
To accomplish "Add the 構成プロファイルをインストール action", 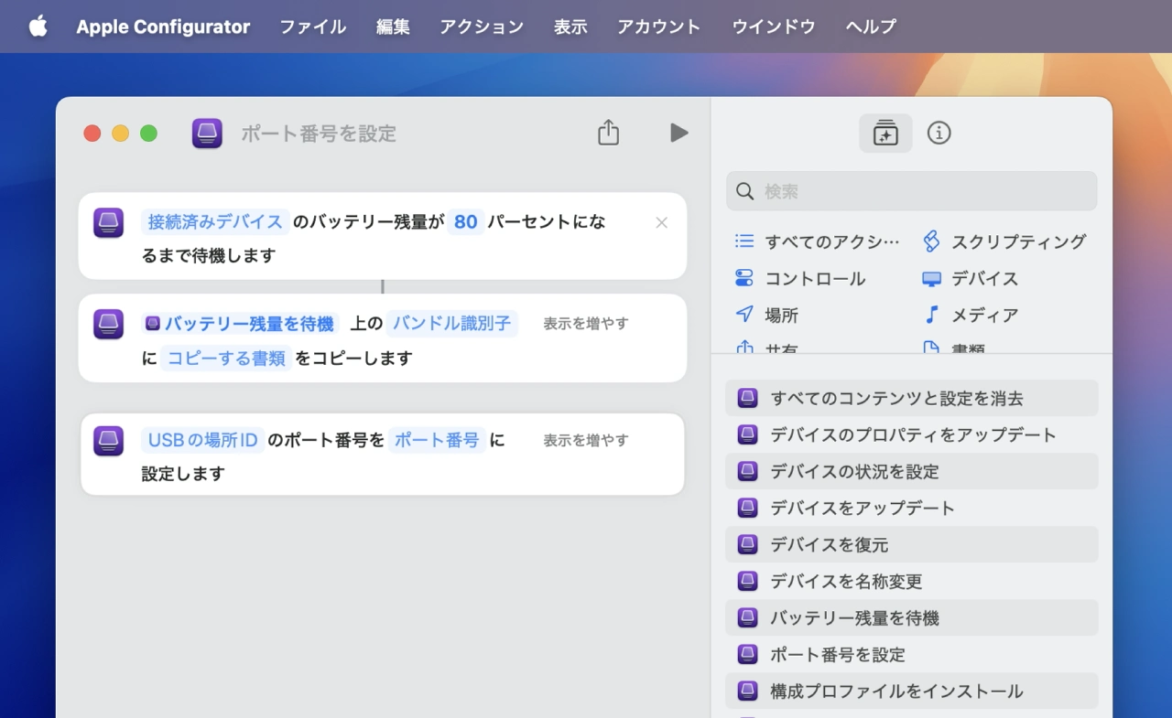I will point(895,691).
